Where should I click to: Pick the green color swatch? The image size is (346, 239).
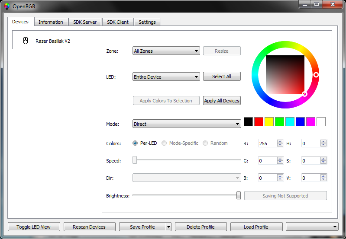[x=279, y=121]
